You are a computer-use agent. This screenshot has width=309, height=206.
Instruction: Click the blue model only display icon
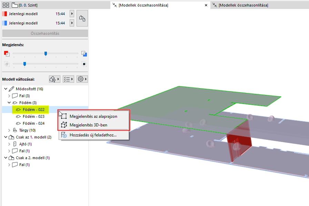pos(84,54)
